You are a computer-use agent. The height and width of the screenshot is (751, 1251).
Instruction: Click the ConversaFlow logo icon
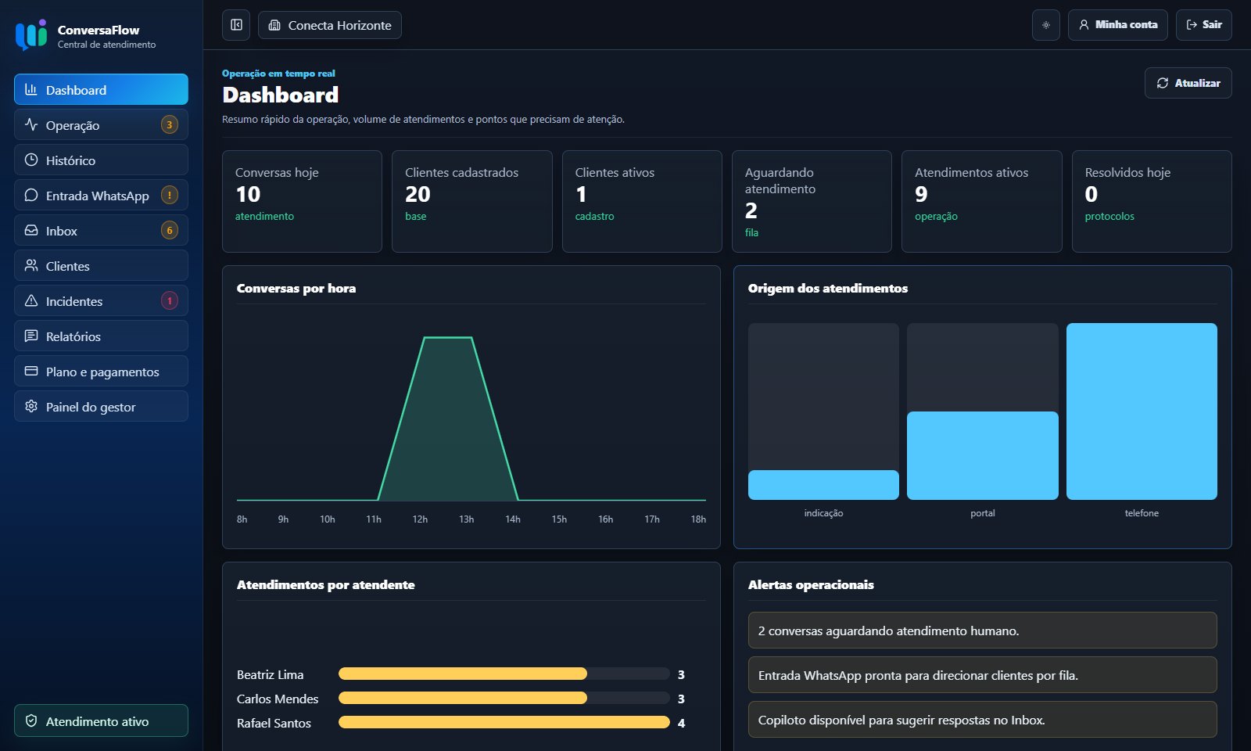[x=31, y=35]
